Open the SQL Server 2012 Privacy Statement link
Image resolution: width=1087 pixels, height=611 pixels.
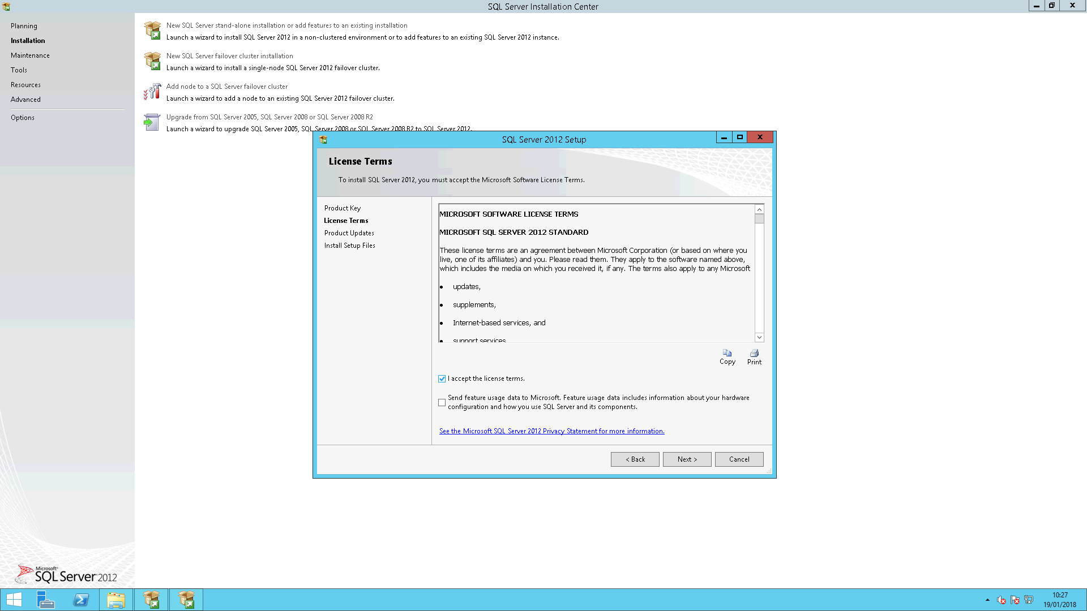(x=551, y=431)
